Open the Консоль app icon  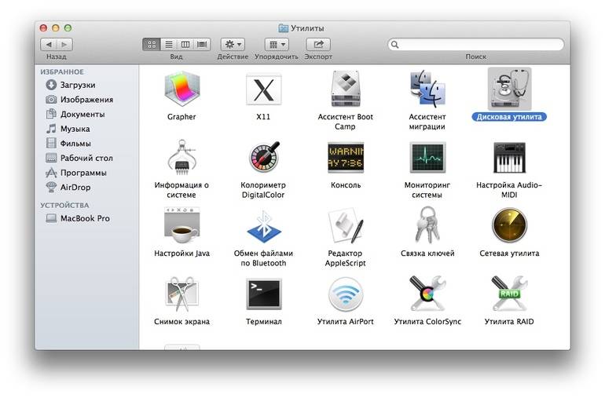(346, 158)
